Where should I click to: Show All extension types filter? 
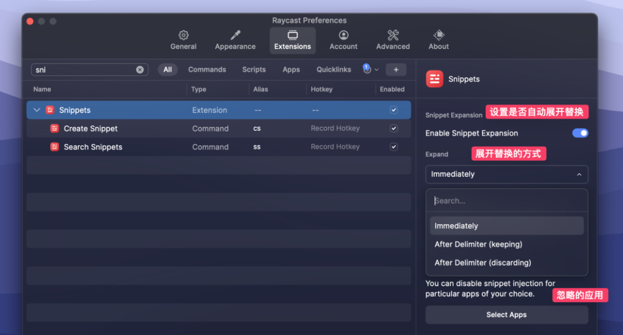[168, 69]
